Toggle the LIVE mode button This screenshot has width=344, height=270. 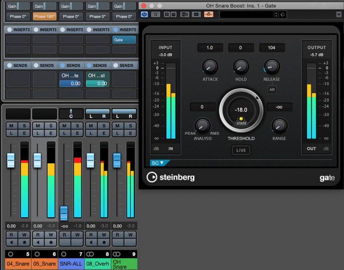tap(241, 150)
